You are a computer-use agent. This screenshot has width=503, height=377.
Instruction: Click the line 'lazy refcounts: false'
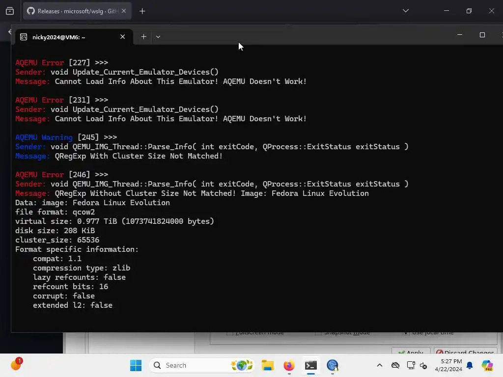tap(79, 277)
